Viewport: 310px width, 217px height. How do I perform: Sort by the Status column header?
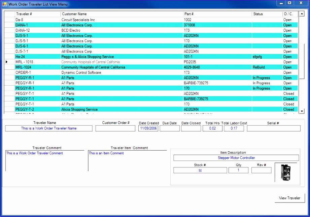pyautogui.click(x=267, y=14)
